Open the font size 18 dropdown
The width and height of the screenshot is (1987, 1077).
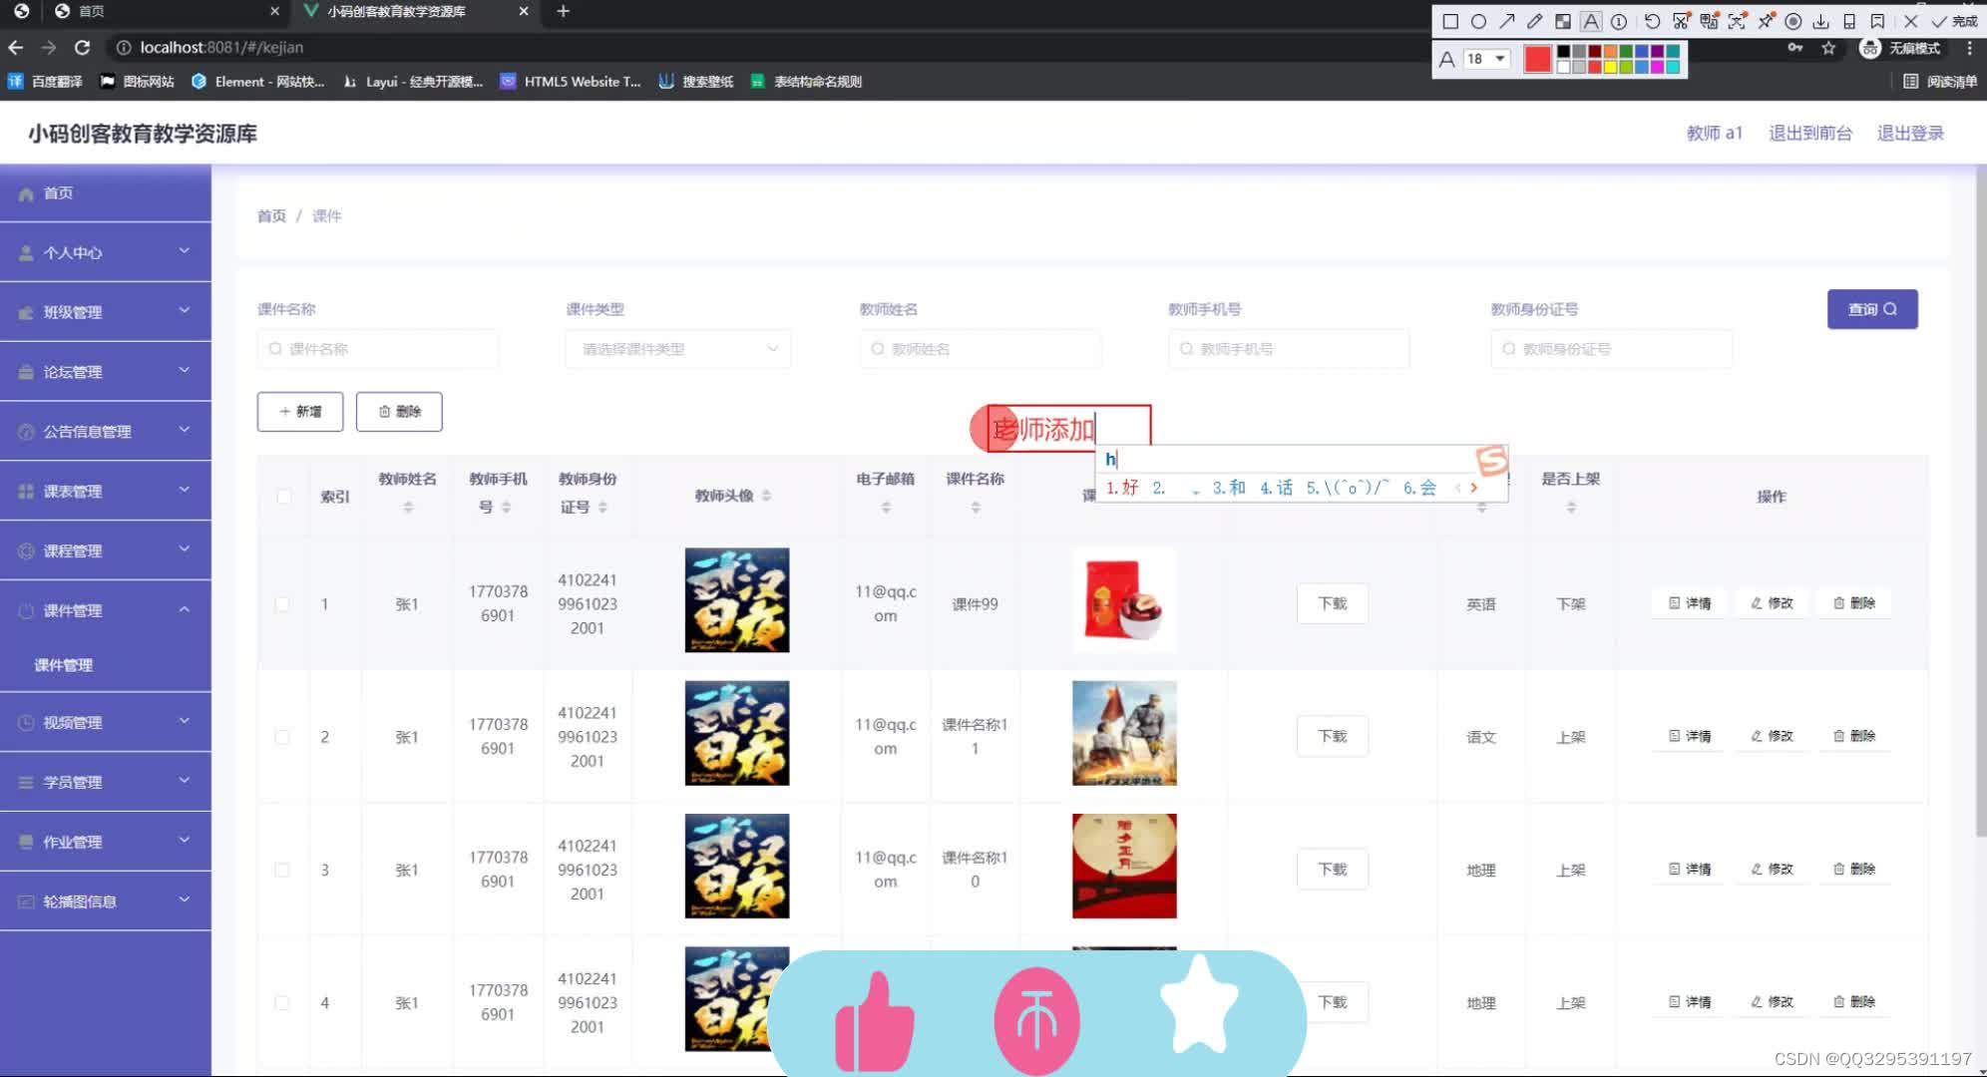click(x=1485, y=59)
